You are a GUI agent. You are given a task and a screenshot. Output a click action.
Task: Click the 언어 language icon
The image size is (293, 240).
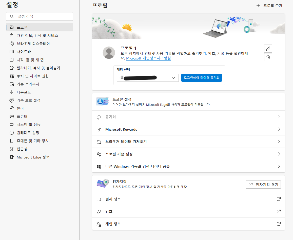[12, 108]
